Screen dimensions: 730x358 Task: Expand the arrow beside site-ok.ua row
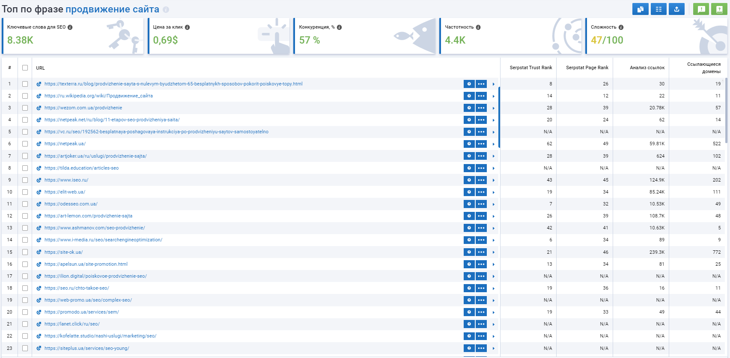493,252
